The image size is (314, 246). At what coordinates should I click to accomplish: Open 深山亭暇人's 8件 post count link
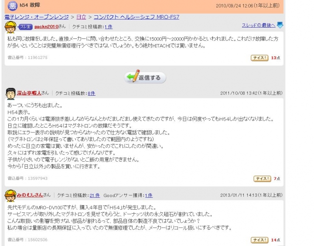(x=92, y=94)
